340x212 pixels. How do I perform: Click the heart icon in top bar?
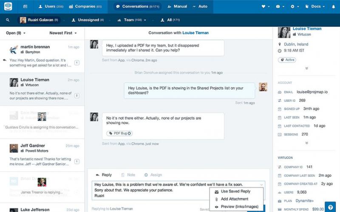[264, 7]
